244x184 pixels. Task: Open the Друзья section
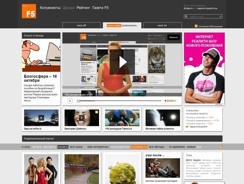pyautogui.click(x=68, y=8)
